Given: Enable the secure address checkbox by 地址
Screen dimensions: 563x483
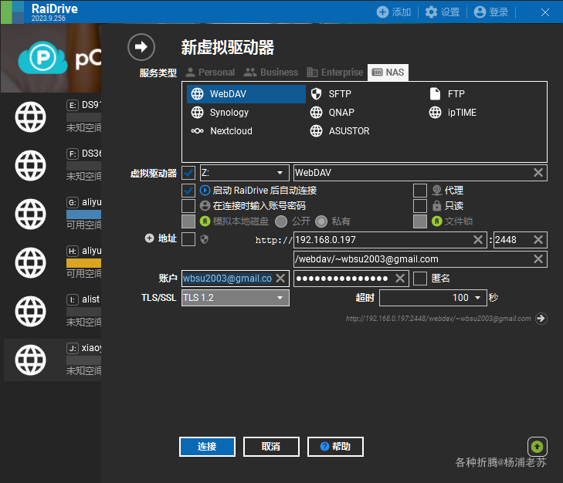Looking at the screenshot, I should (x=188, y=239).
